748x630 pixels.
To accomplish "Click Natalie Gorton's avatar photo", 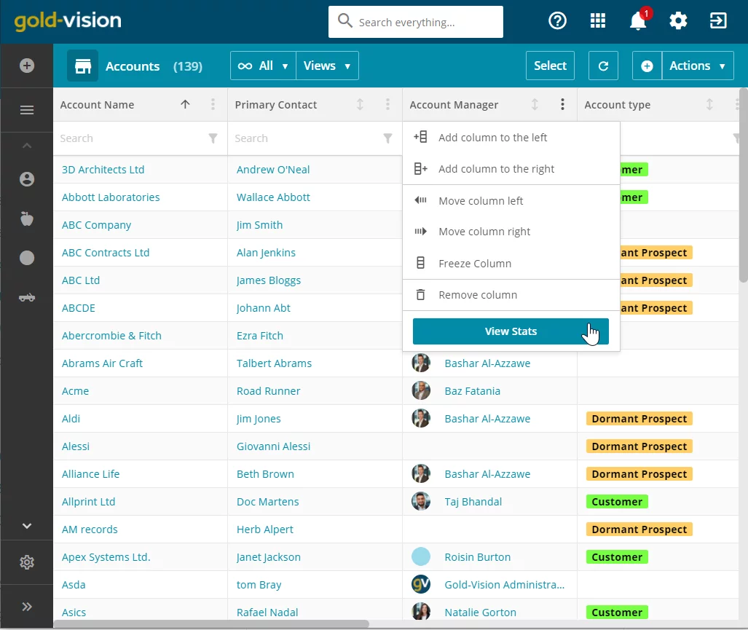I will click(421, 613).
